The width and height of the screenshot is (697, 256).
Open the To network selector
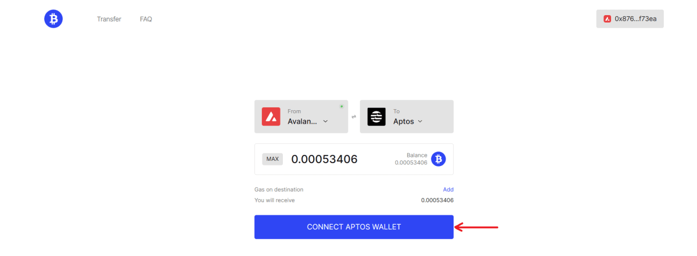(407, 117)
